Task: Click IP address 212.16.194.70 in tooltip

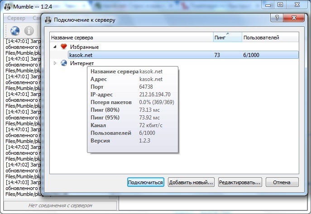Action: pos(155,94)
